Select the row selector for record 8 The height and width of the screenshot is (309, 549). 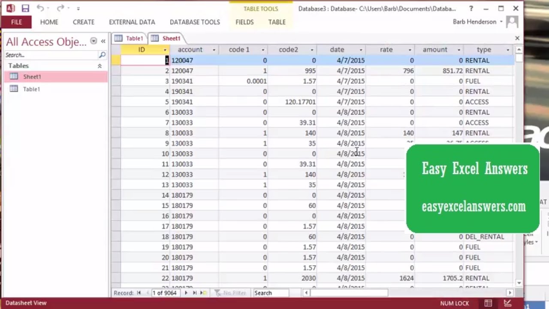116,133
